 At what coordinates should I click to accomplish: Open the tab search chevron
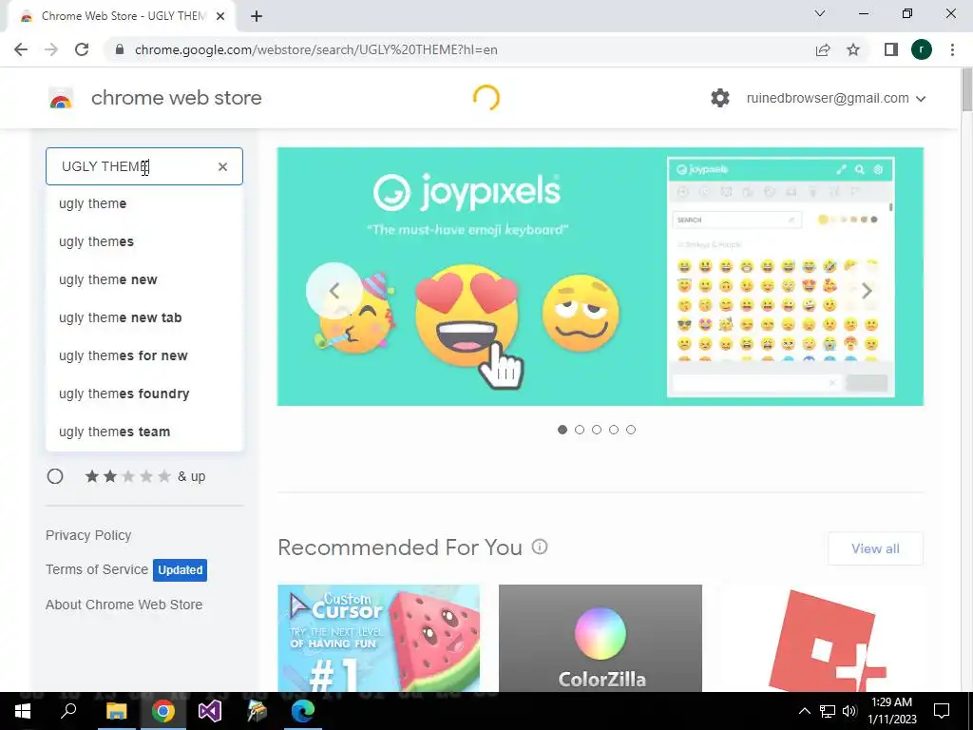click(x=820, y=13)
